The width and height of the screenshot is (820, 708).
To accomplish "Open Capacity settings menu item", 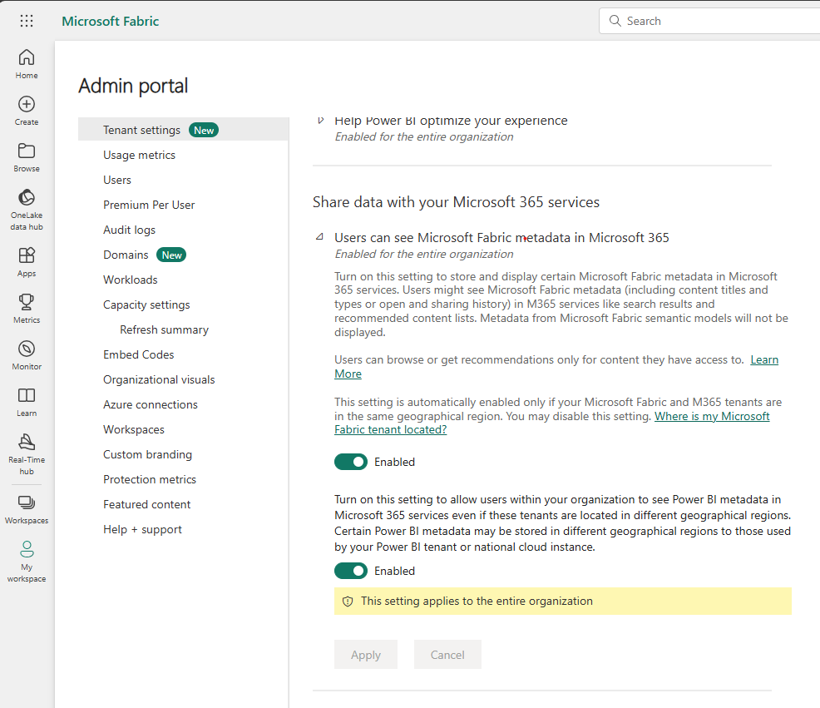I will tap(146, 304).
